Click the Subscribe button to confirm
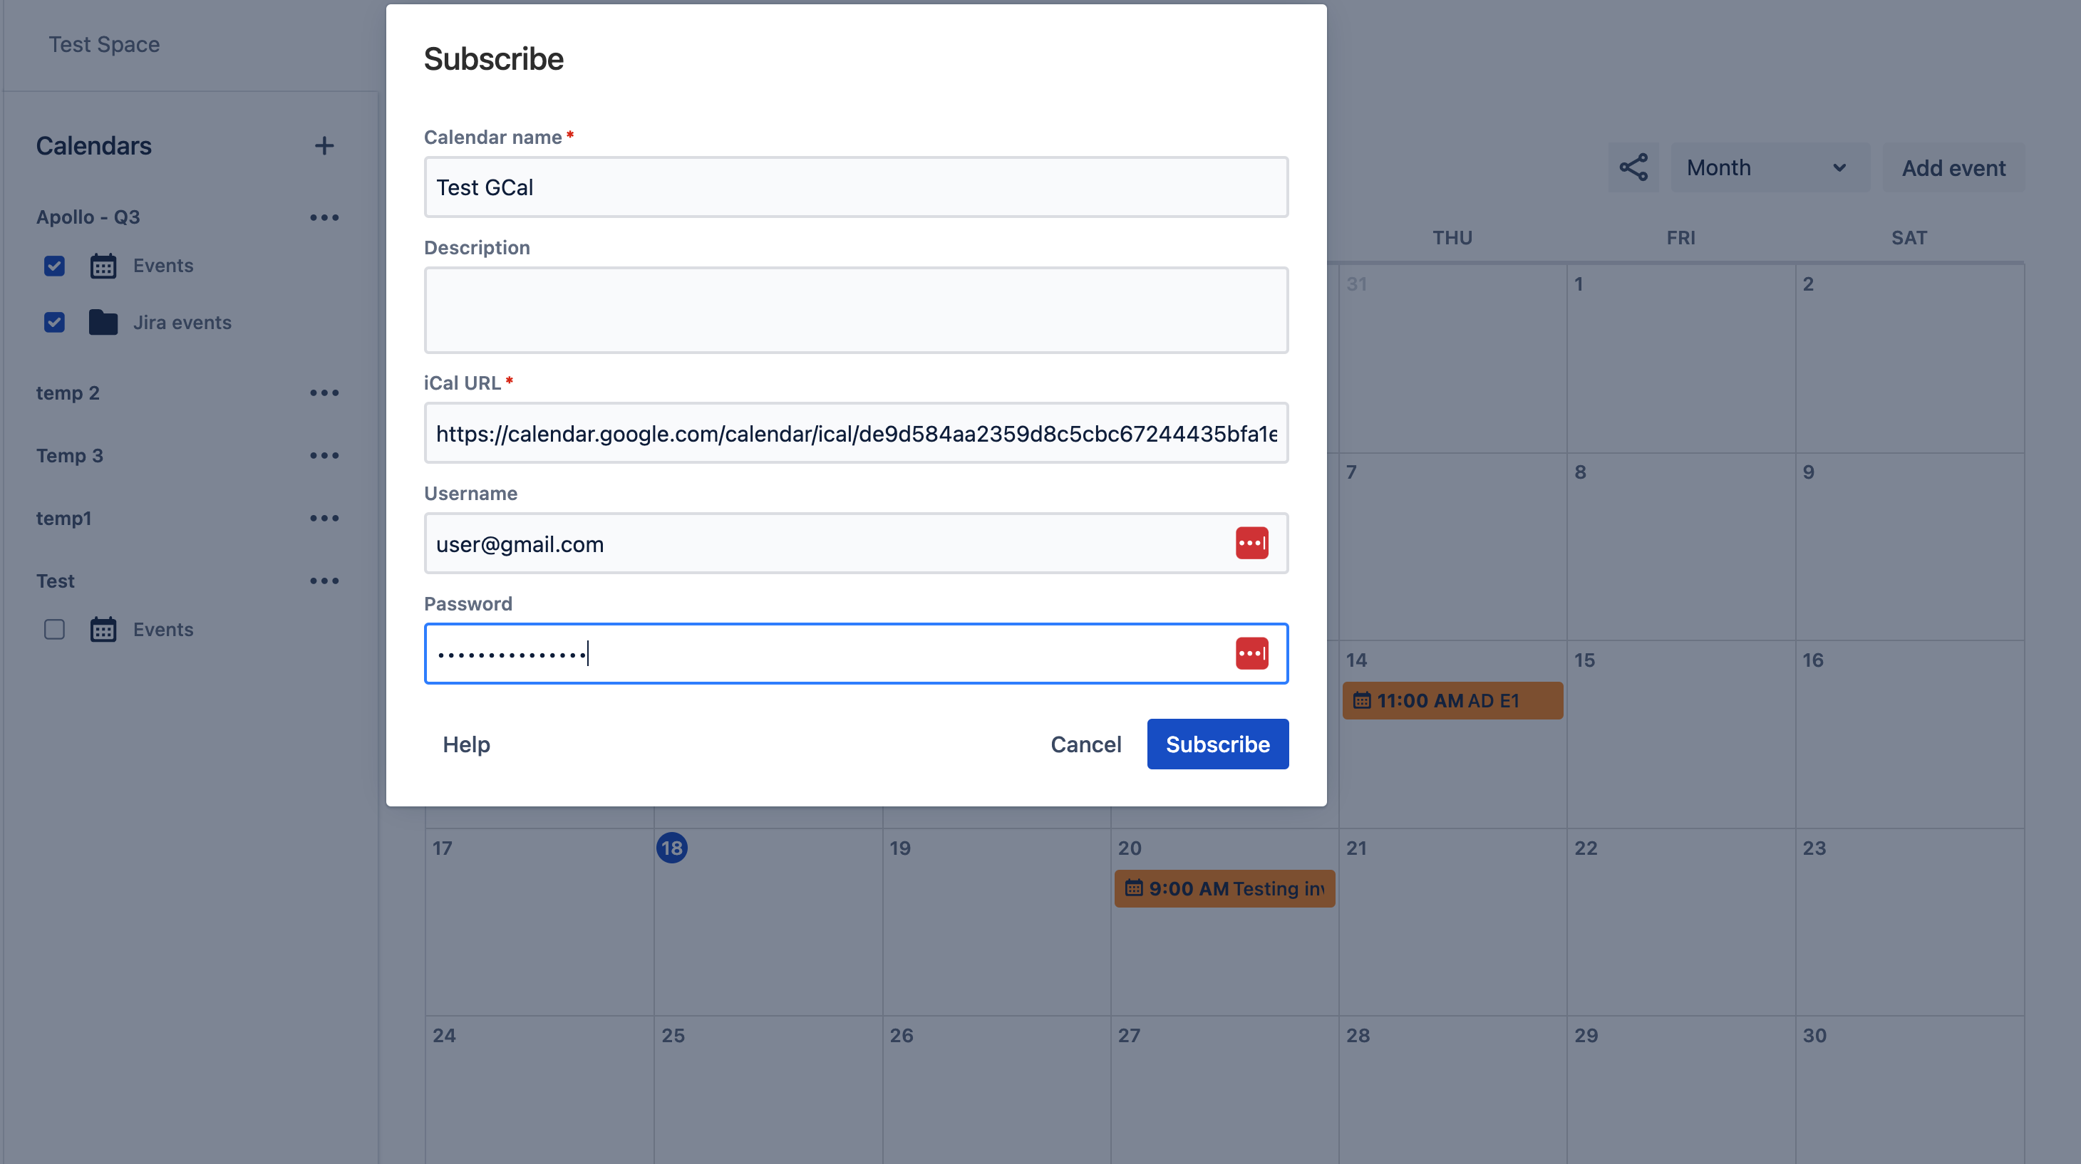This screenshot has height=1164, width=2081. coord(1218,743)
